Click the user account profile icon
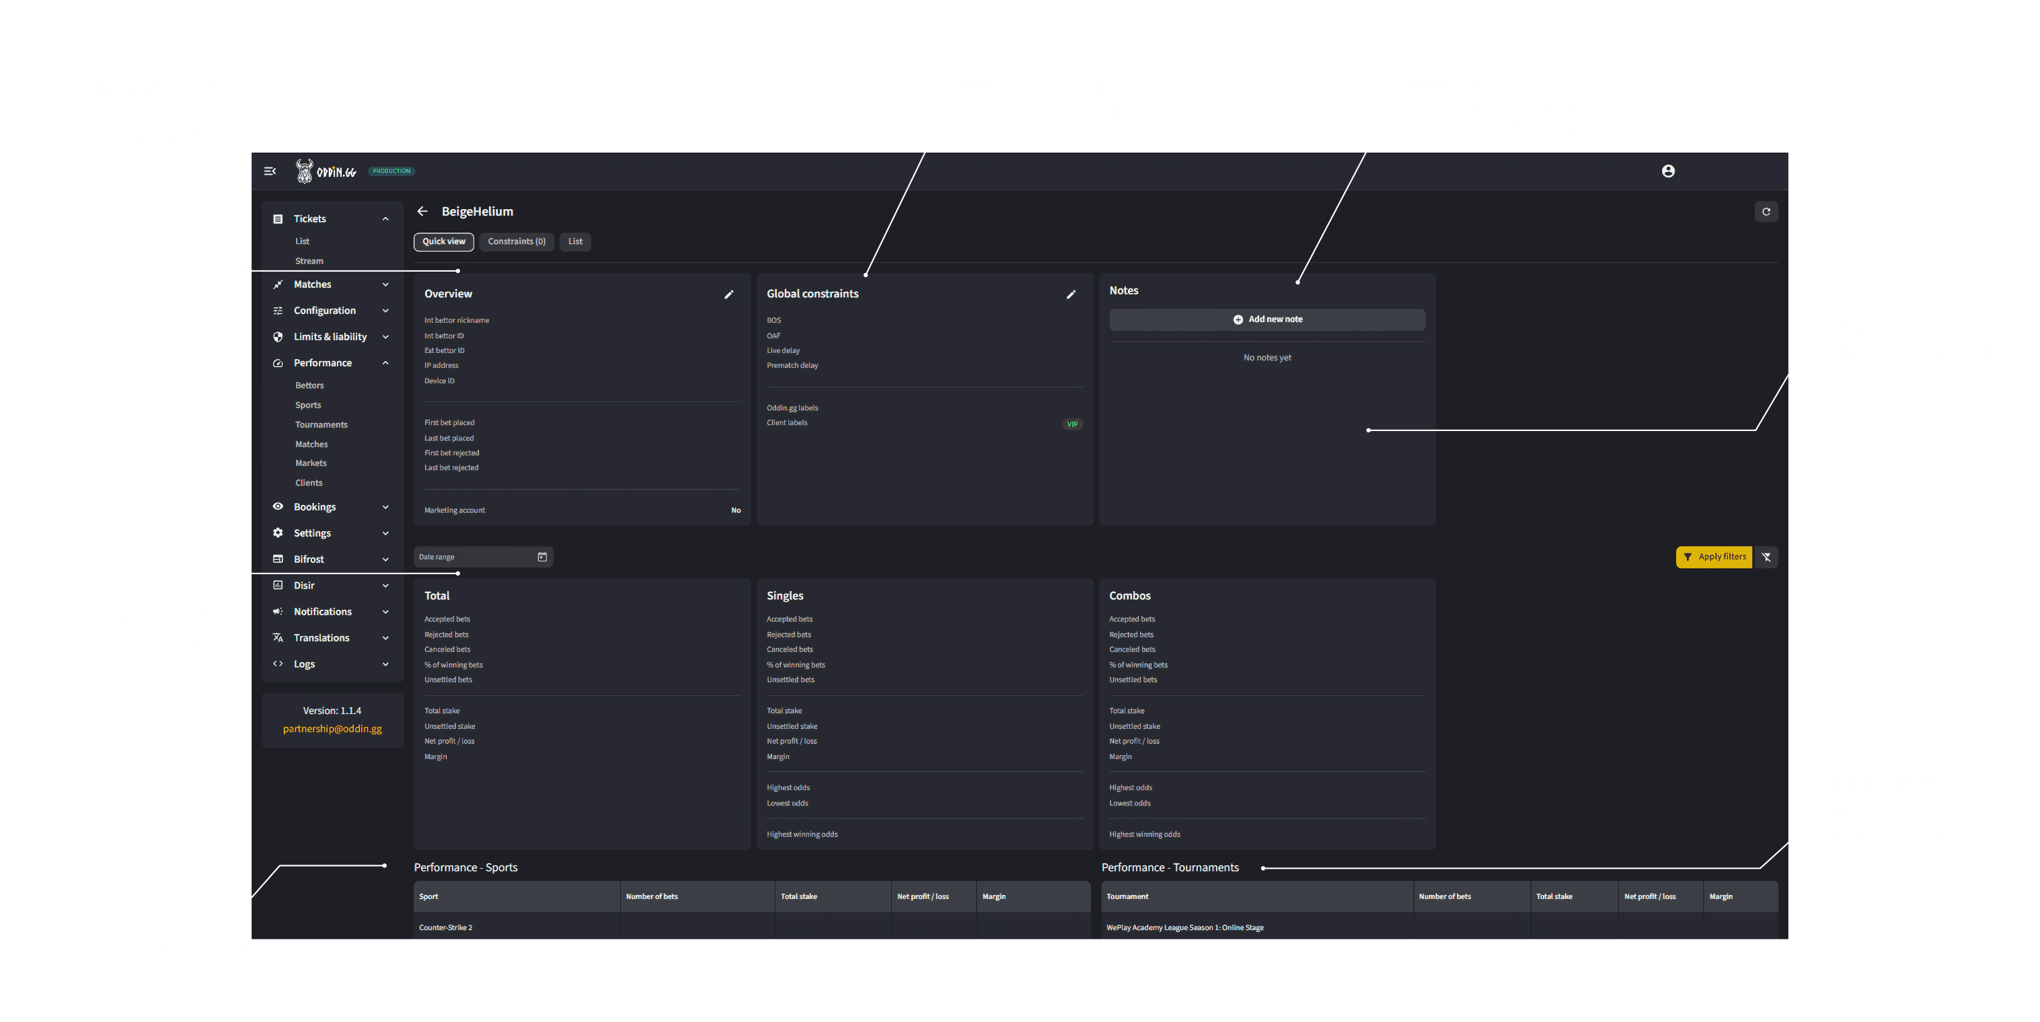Screen dimensions: 2040x1022 coord(1668,171)
